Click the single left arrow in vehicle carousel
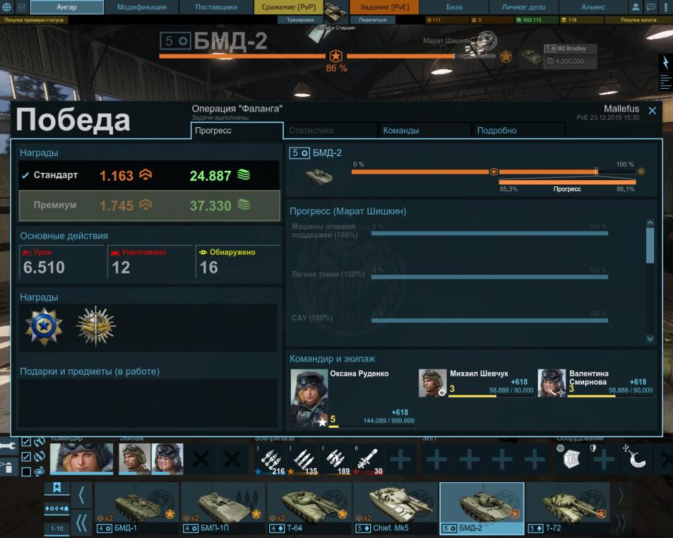This screenshot has height=538, width=673. pos(81,496)
